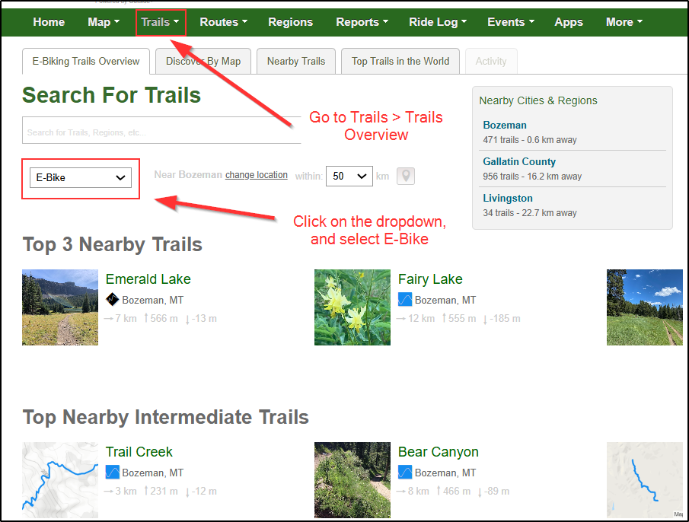Screen dimensions: 689x522
Task: Click meadow photo thumbnail beside Fairy Lake
Action: 645,307
